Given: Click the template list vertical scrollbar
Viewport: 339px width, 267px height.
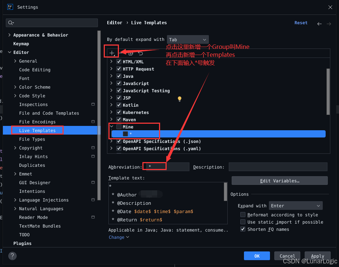Looking at the screenshot, I should pos(328,92).
